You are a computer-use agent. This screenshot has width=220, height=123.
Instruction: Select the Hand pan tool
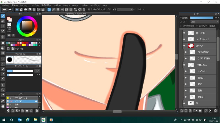click(x=3, y=106)
